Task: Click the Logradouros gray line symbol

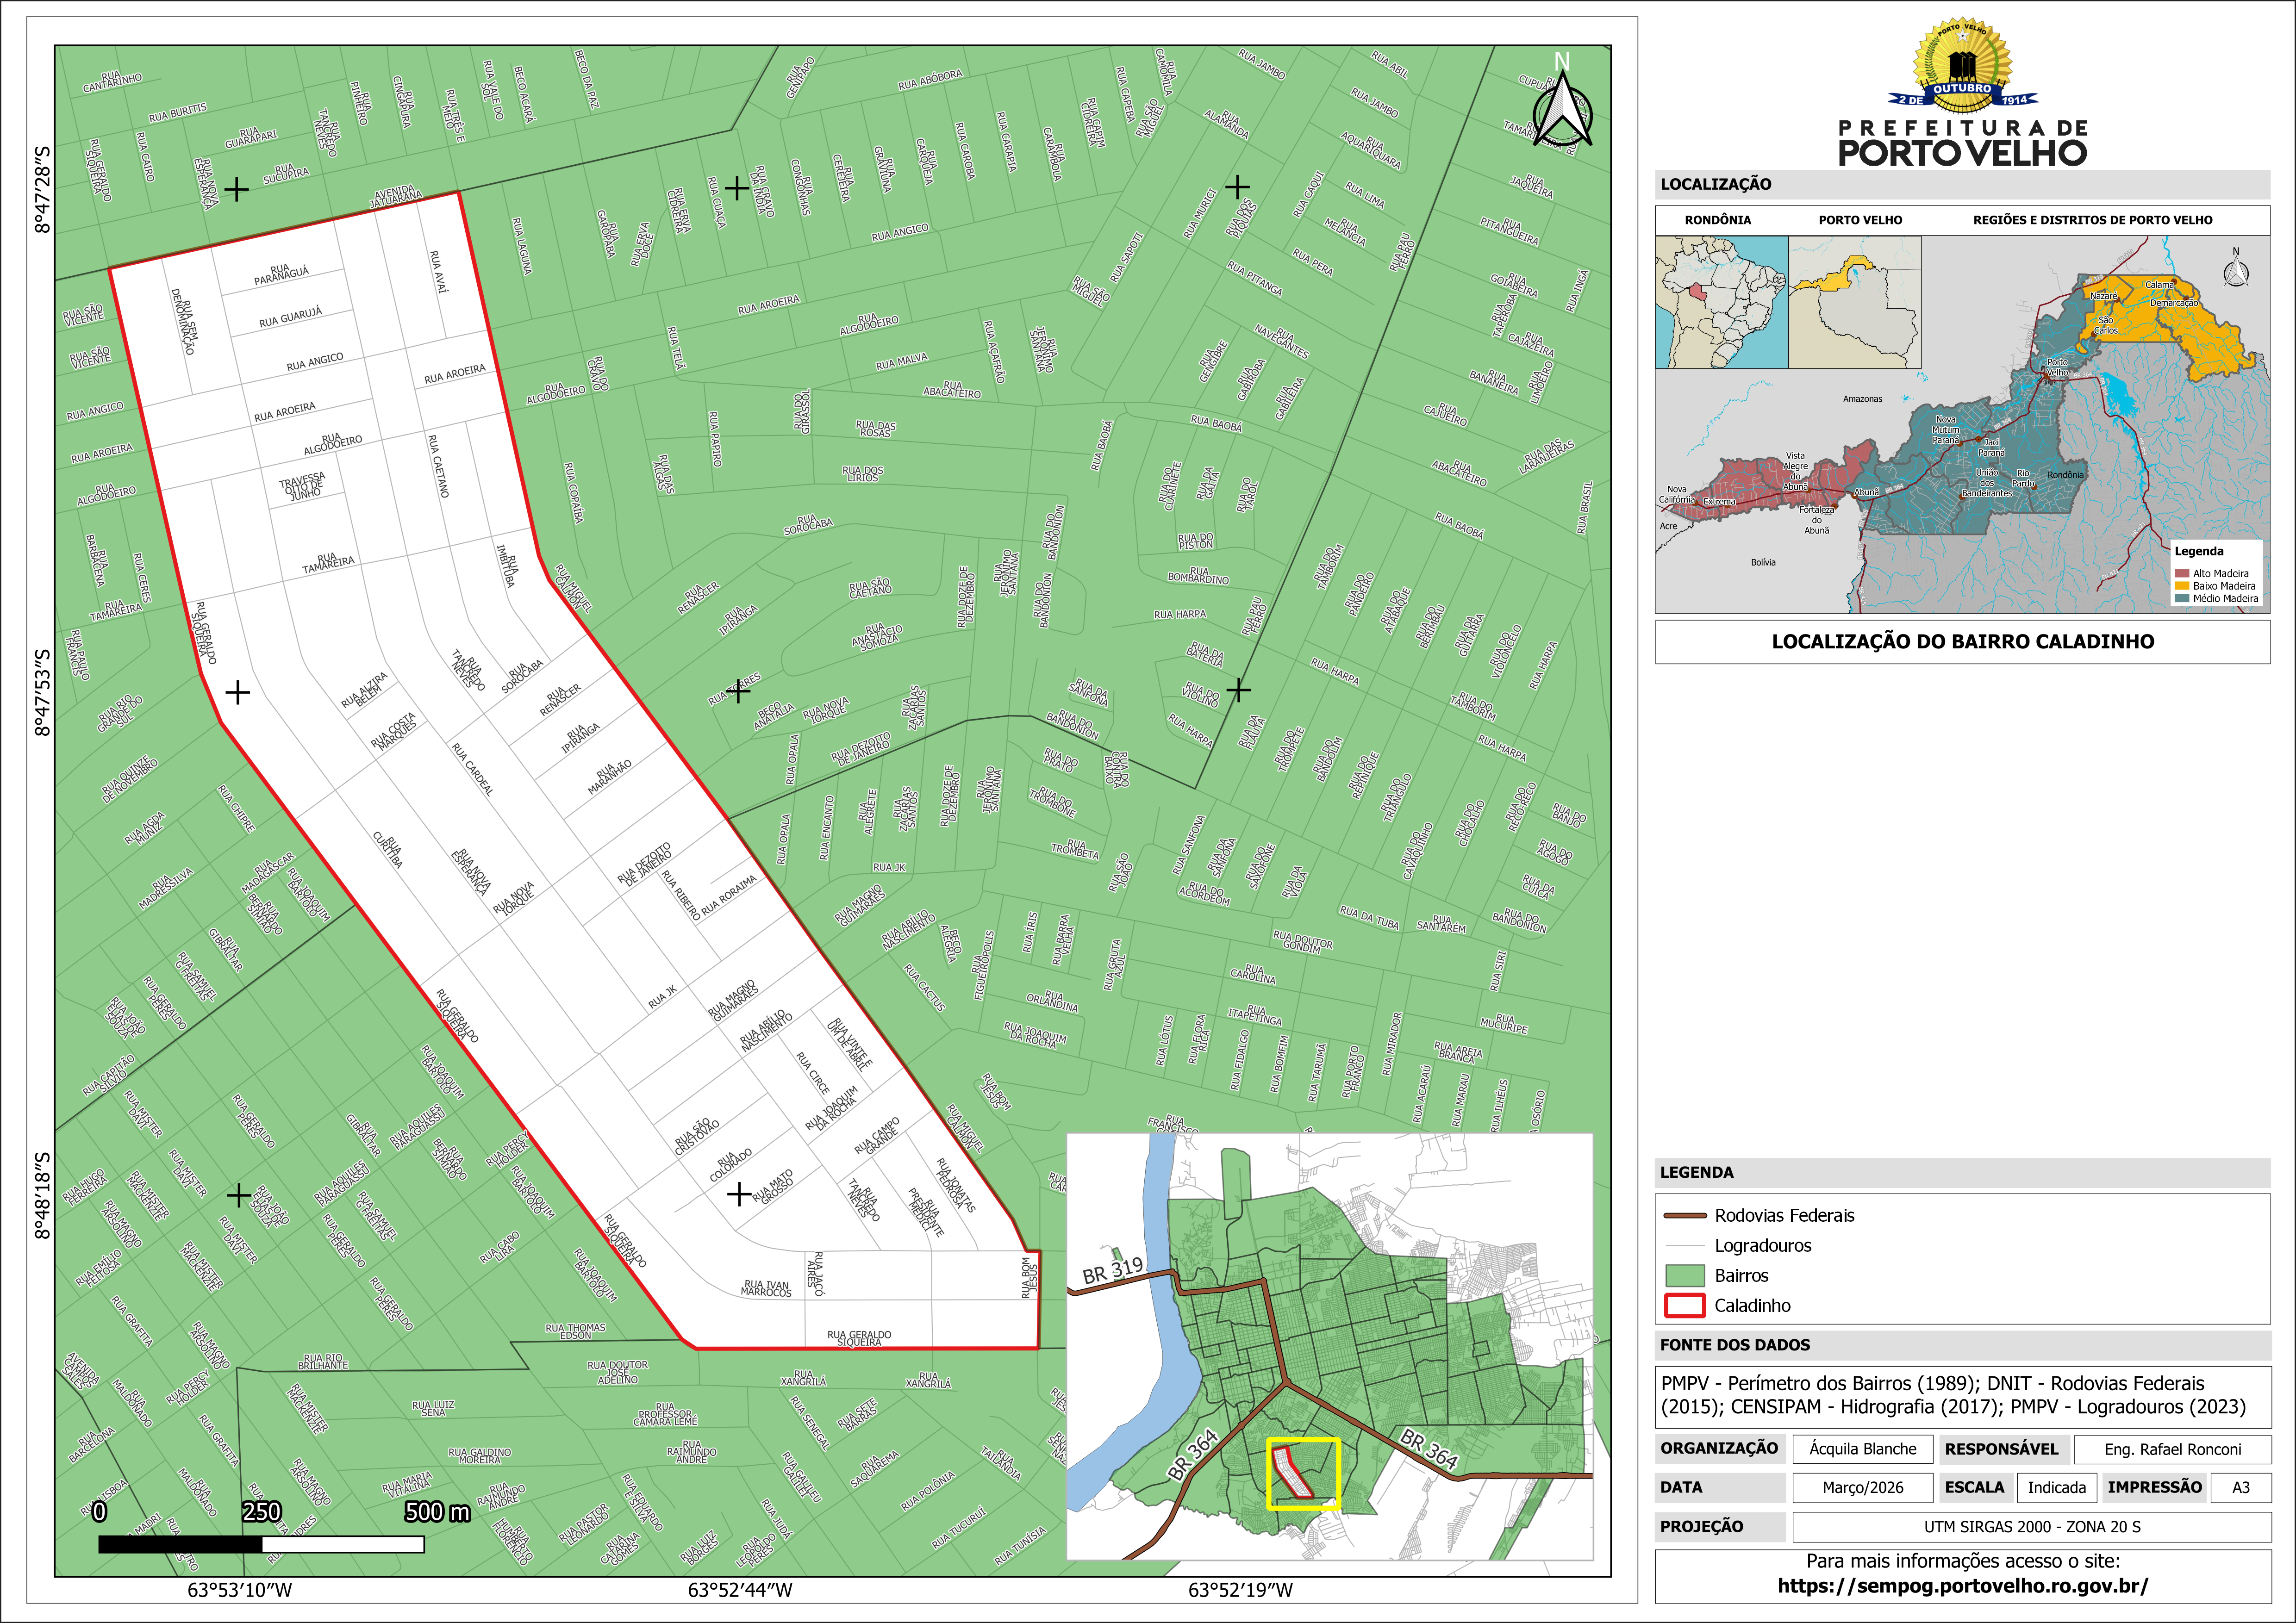Action: pyautogui.click(x=1684, y=1246)
